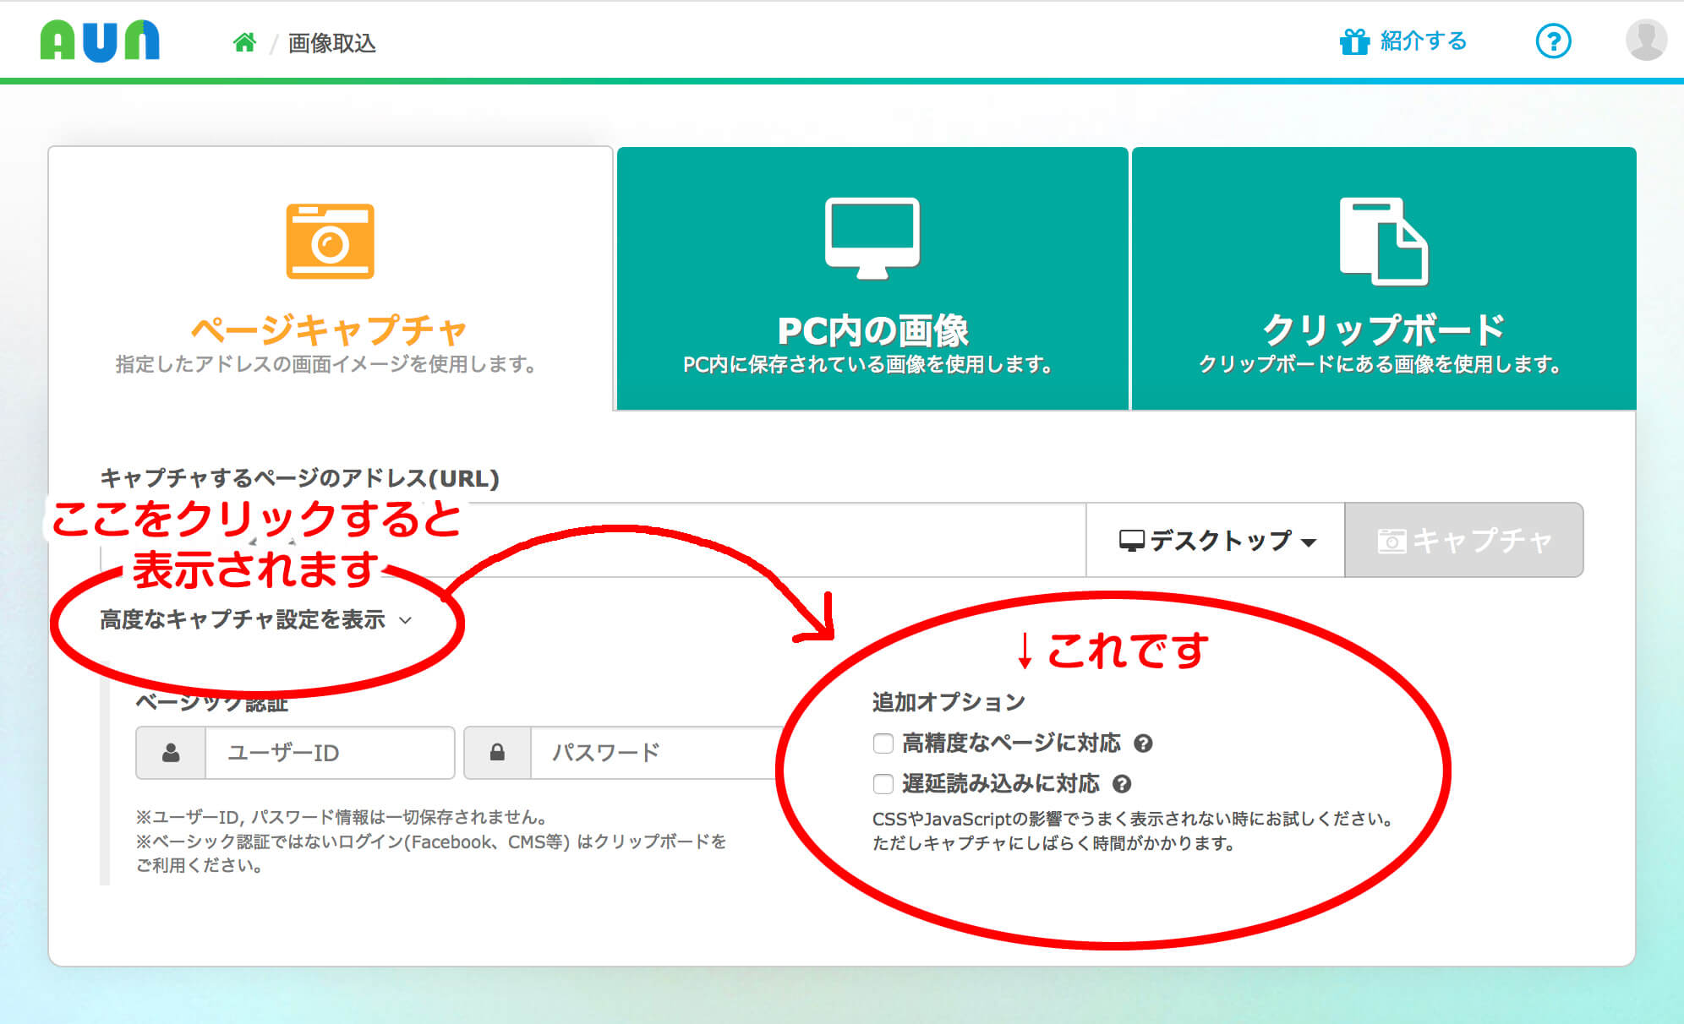Click the text クリップボードにある画像を使用します。
This screenshot has height=1024, width=1684.
point(1380,364)
